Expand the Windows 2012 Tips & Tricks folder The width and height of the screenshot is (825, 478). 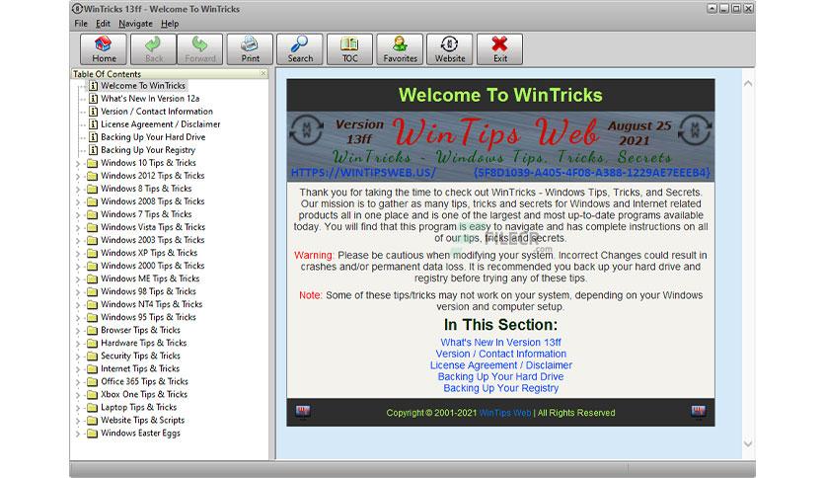pyautogui.click(x=78, y=177)
